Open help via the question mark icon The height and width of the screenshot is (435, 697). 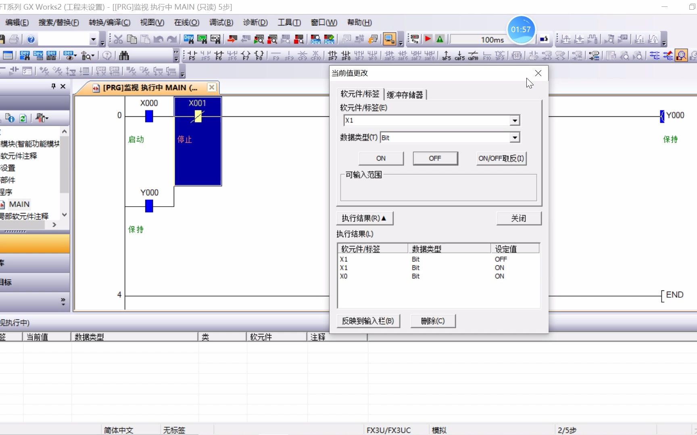30,39
